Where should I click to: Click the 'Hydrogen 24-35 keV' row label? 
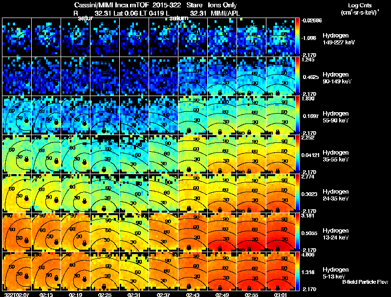pyautogui.click(x=336, y=195)
